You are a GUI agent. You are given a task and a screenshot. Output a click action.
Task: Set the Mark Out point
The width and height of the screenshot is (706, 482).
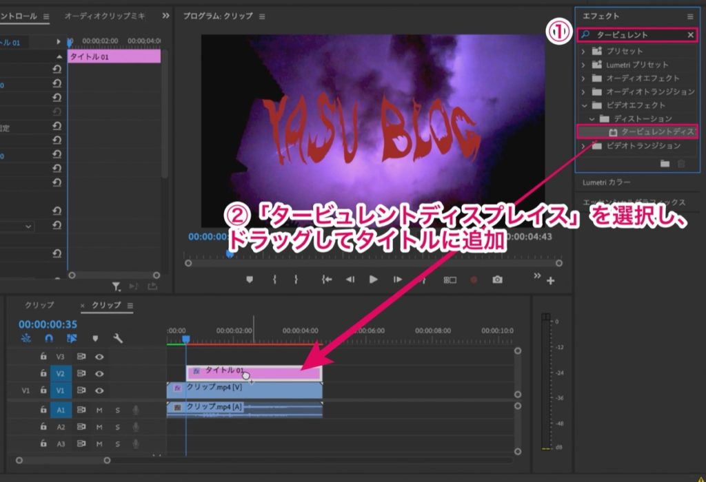coord(296,280)
